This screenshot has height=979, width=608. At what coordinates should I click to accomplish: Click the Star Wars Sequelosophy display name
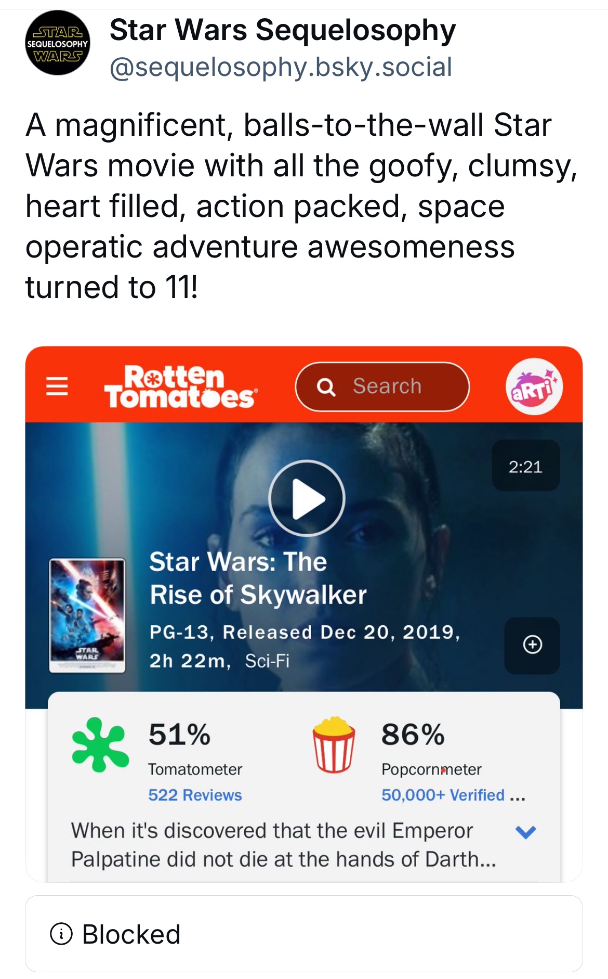pos(283,30)
